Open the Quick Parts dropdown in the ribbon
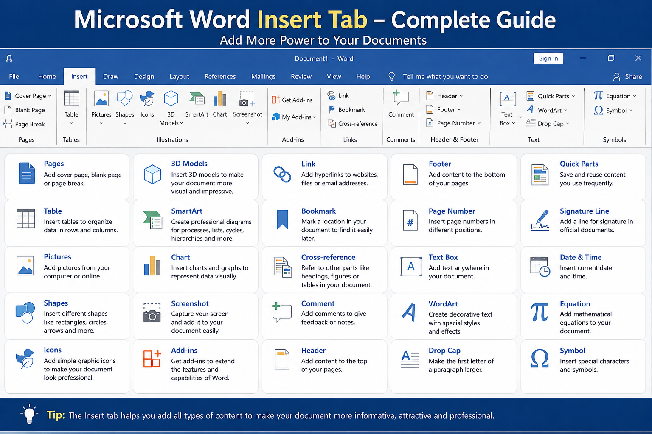The height and width of the screenshot is (434, 652). 573,96
